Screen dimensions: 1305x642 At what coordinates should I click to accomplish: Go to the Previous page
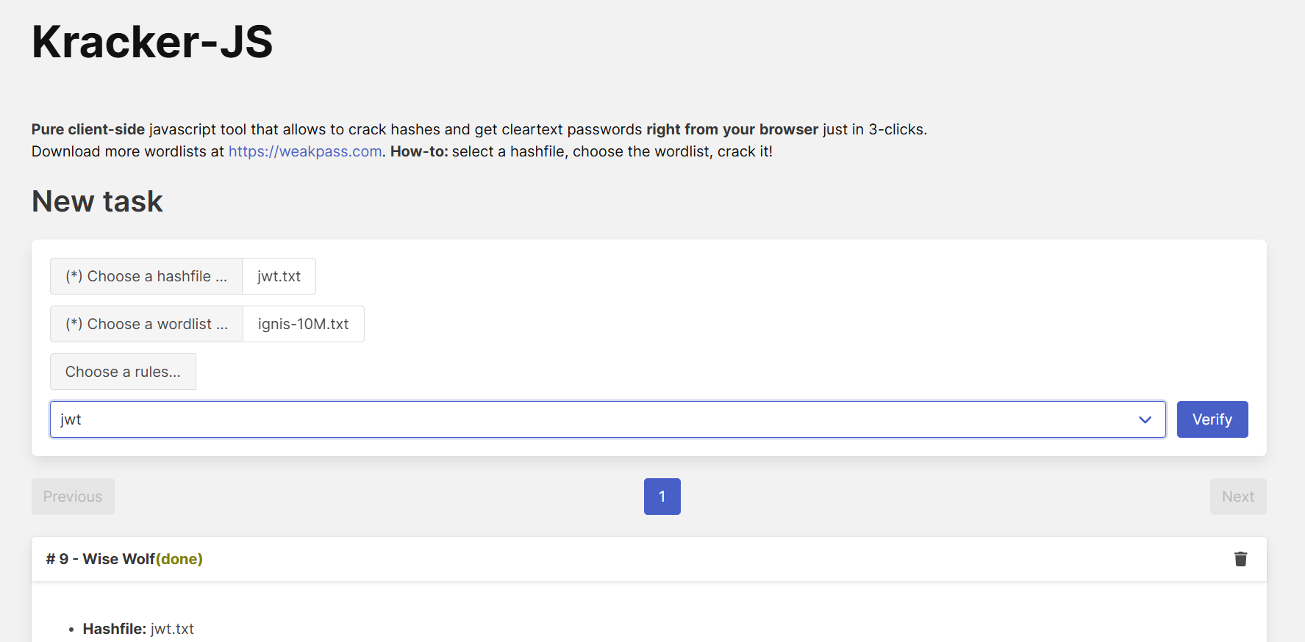point(73,497)
